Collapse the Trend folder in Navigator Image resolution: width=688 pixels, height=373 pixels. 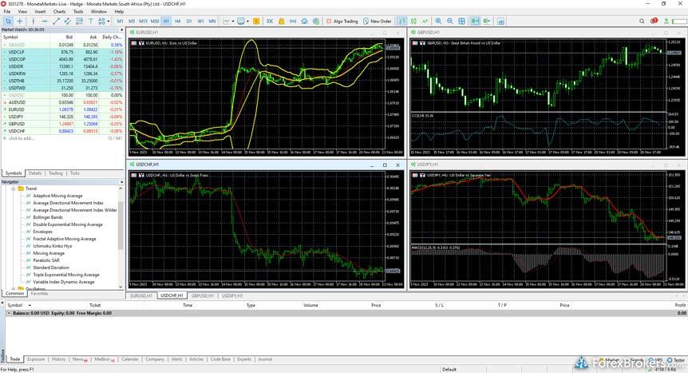coord(14,188)
